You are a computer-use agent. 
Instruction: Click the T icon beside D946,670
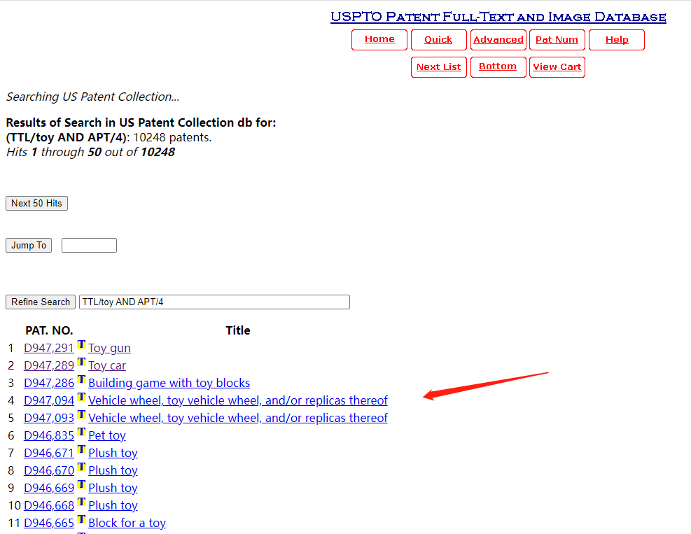pyautogui.click(x=81, y=467)
